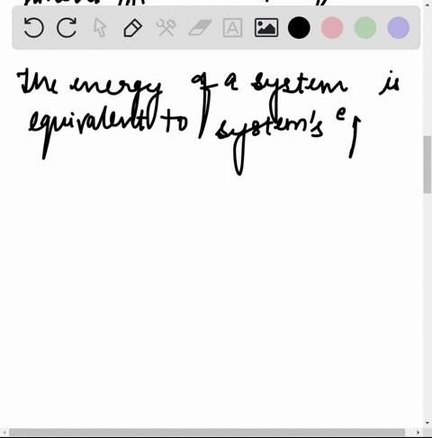432x438 pixels.
Task: Redo the last undone stroke
Action: click(67, 28)
